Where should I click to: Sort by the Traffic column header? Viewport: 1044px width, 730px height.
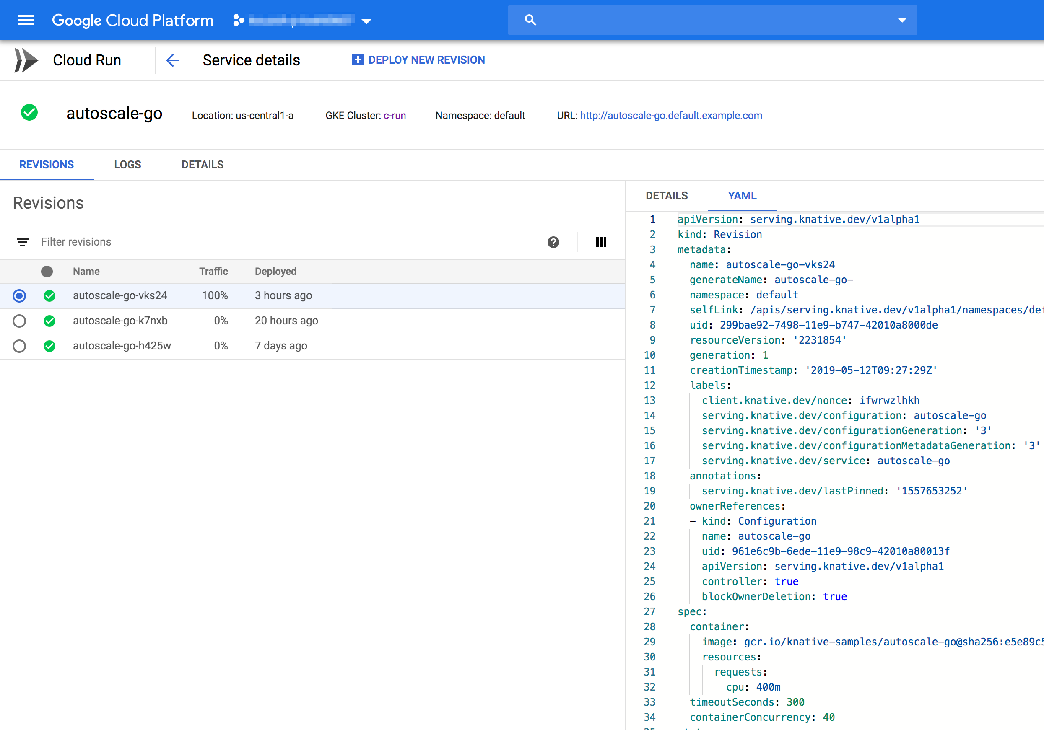(213, 272)
